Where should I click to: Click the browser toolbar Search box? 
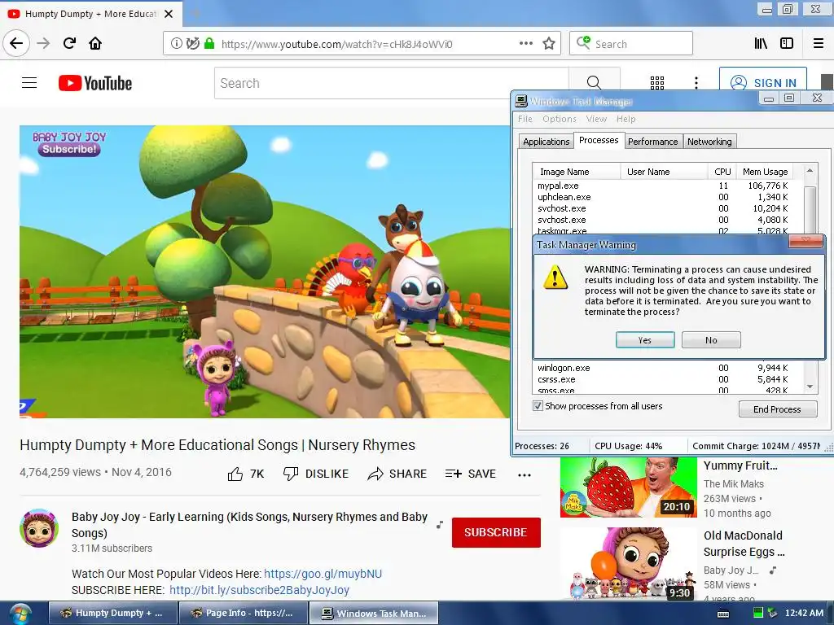pos(631,44)
